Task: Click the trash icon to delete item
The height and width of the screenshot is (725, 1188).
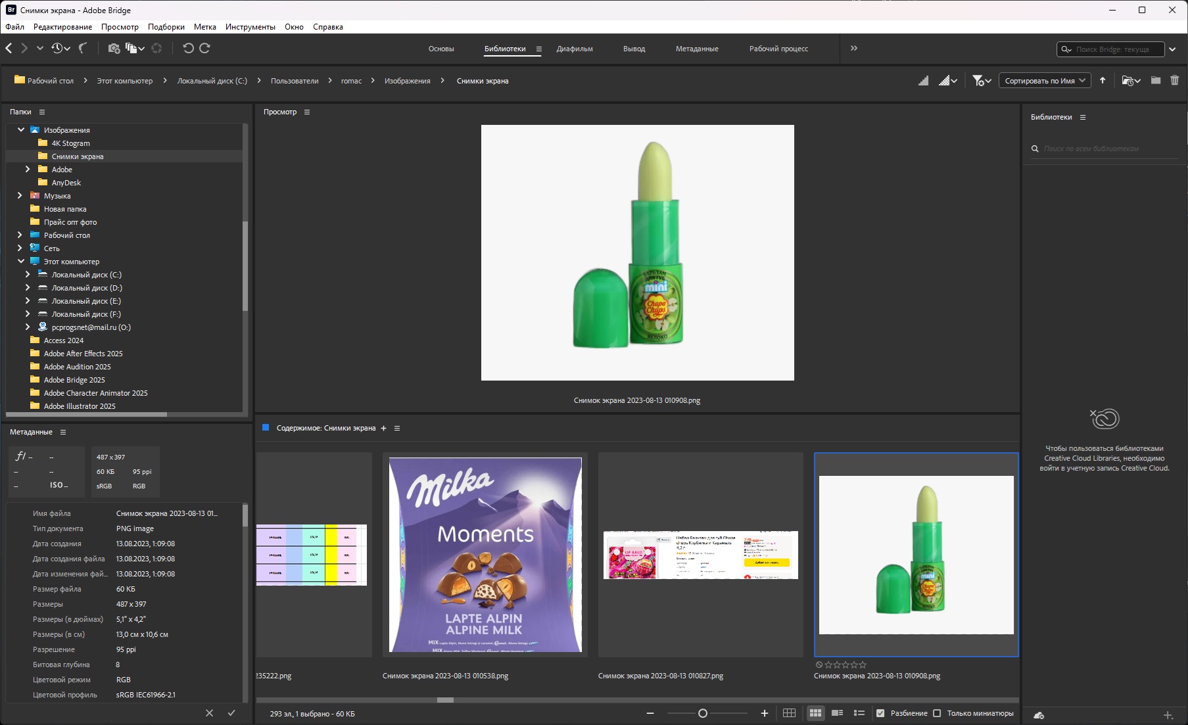Action: pyautogui.click(x=1174, y=80)
